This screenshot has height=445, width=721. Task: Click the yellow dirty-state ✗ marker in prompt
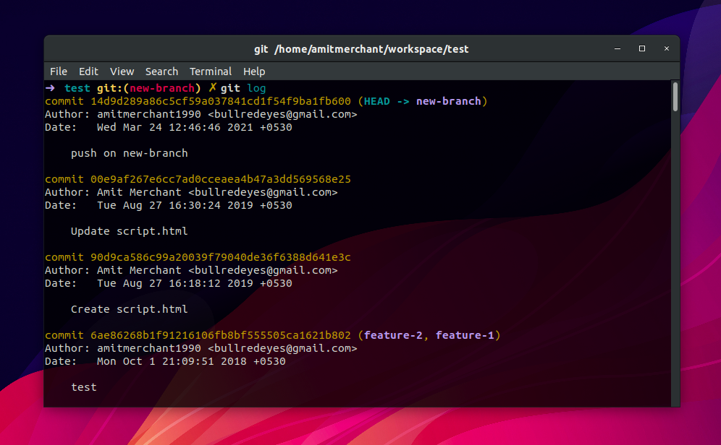tap(213, 88)
